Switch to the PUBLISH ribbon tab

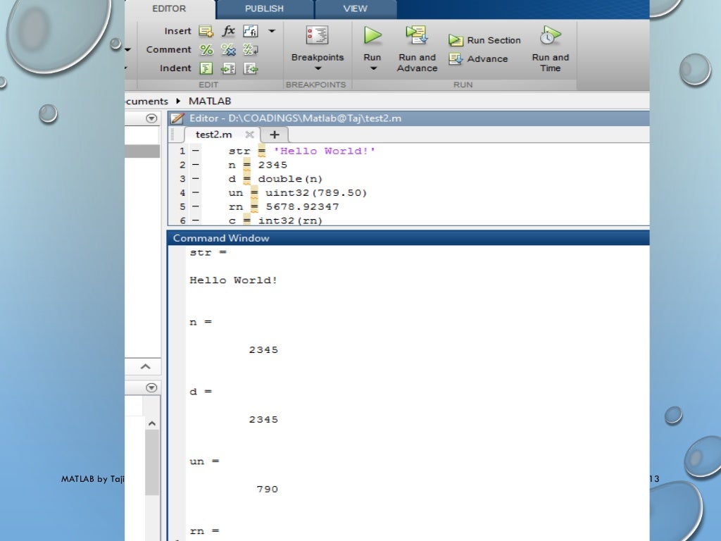click(x=264, y=8)
